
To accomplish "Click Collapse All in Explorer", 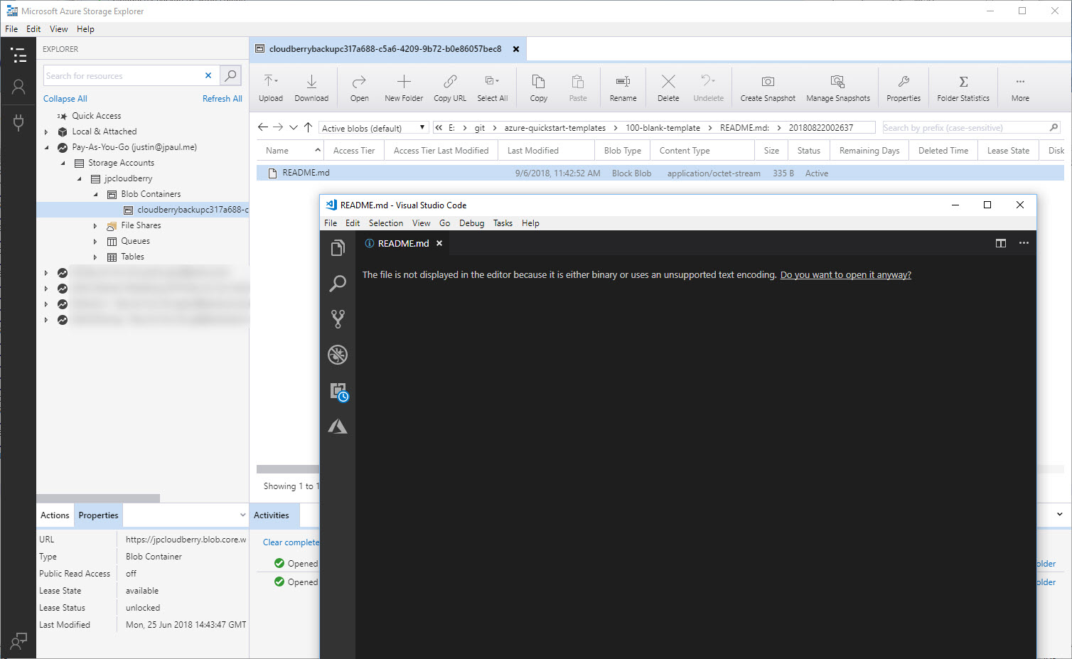I will pyautogui.click(x=65, y=99).
